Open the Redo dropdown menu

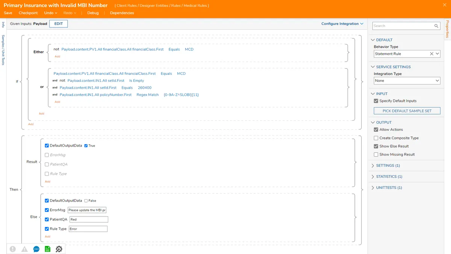pyautogui.click(x=70, y=13)
